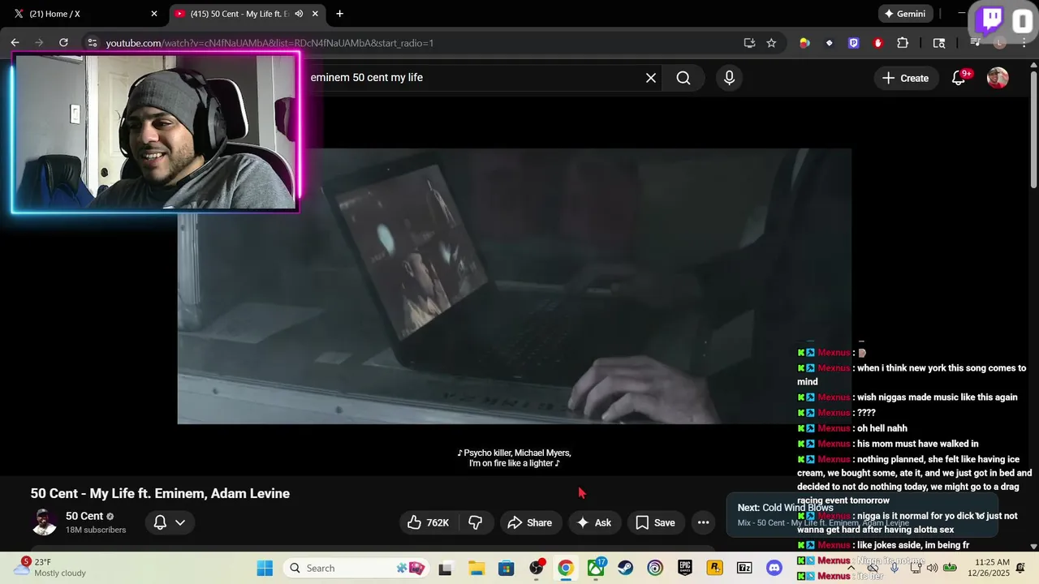
Task: Click the YouTube search magnifier button
Action: pyautogui.click(x=683, y=78)
